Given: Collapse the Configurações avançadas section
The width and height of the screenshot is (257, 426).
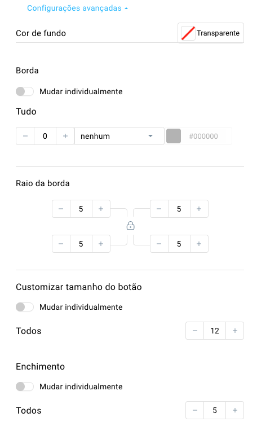Looking at the screenshot, I should pos(77,8).
